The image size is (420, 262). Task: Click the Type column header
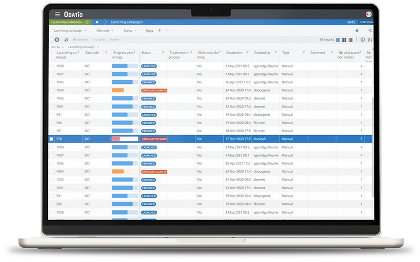point(286,53)
